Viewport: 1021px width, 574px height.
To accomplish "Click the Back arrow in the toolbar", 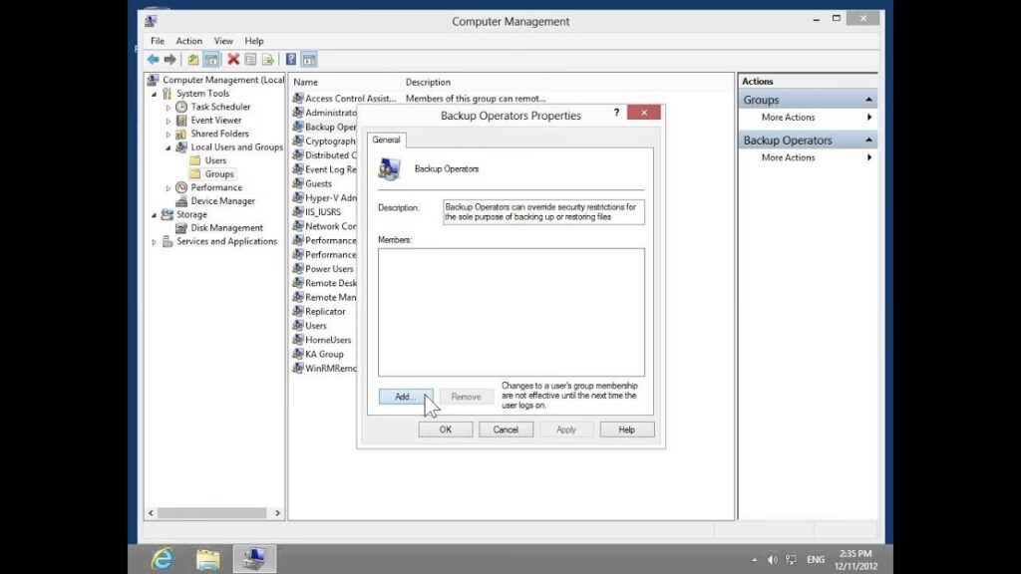I will [x=153, y=60].
